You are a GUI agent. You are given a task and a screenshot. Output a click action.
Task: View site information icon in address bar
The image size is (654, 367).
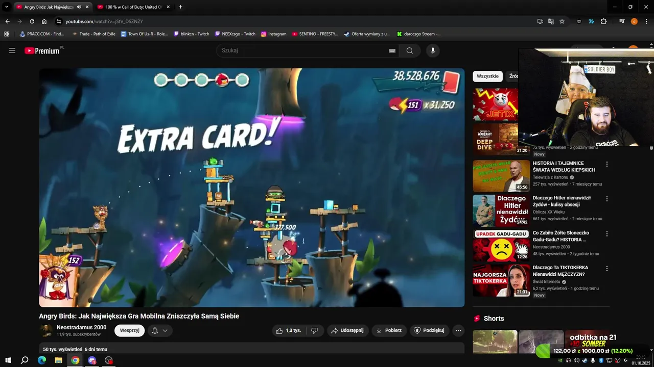click(59, 21)
